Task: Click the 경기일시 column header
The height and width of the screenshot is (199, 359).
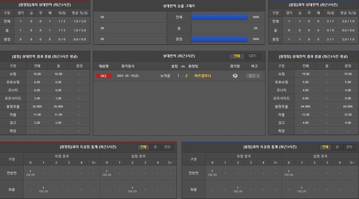Action: (128, 66)
